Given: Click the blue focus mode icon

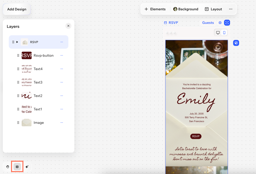Looking at the screenshot, I should coord(227,22).
